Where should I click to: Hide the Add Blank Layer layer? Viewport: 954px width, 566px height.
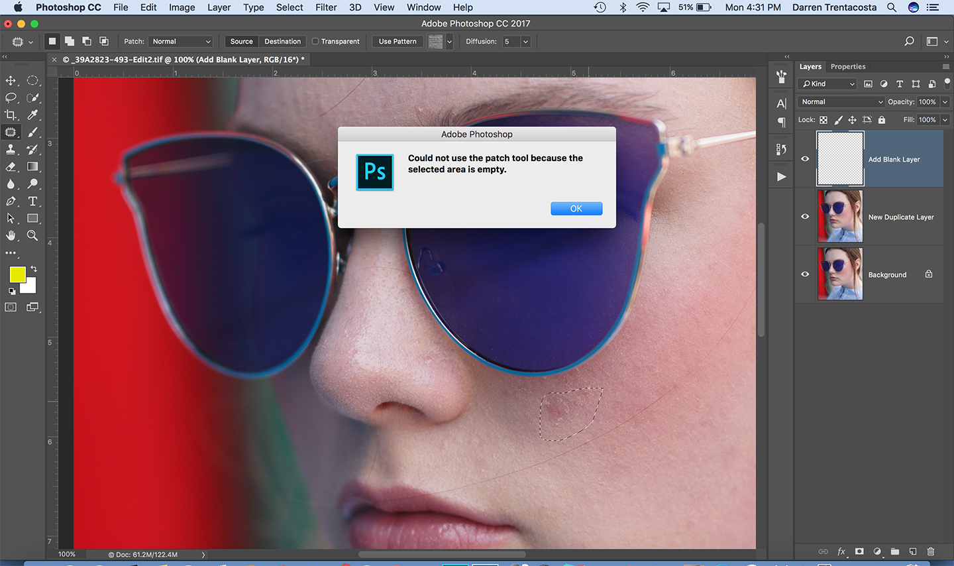(805, 159)
